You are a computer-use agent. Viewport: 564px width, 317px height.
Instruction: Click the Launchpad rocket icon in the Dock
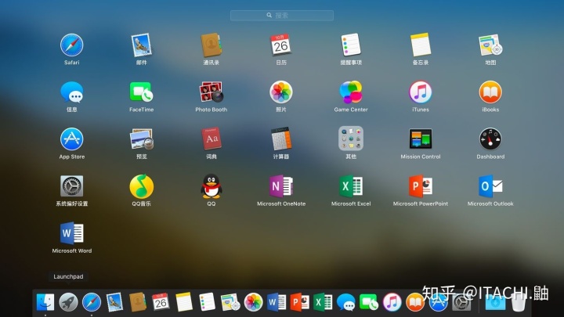(x=68, y=302)
